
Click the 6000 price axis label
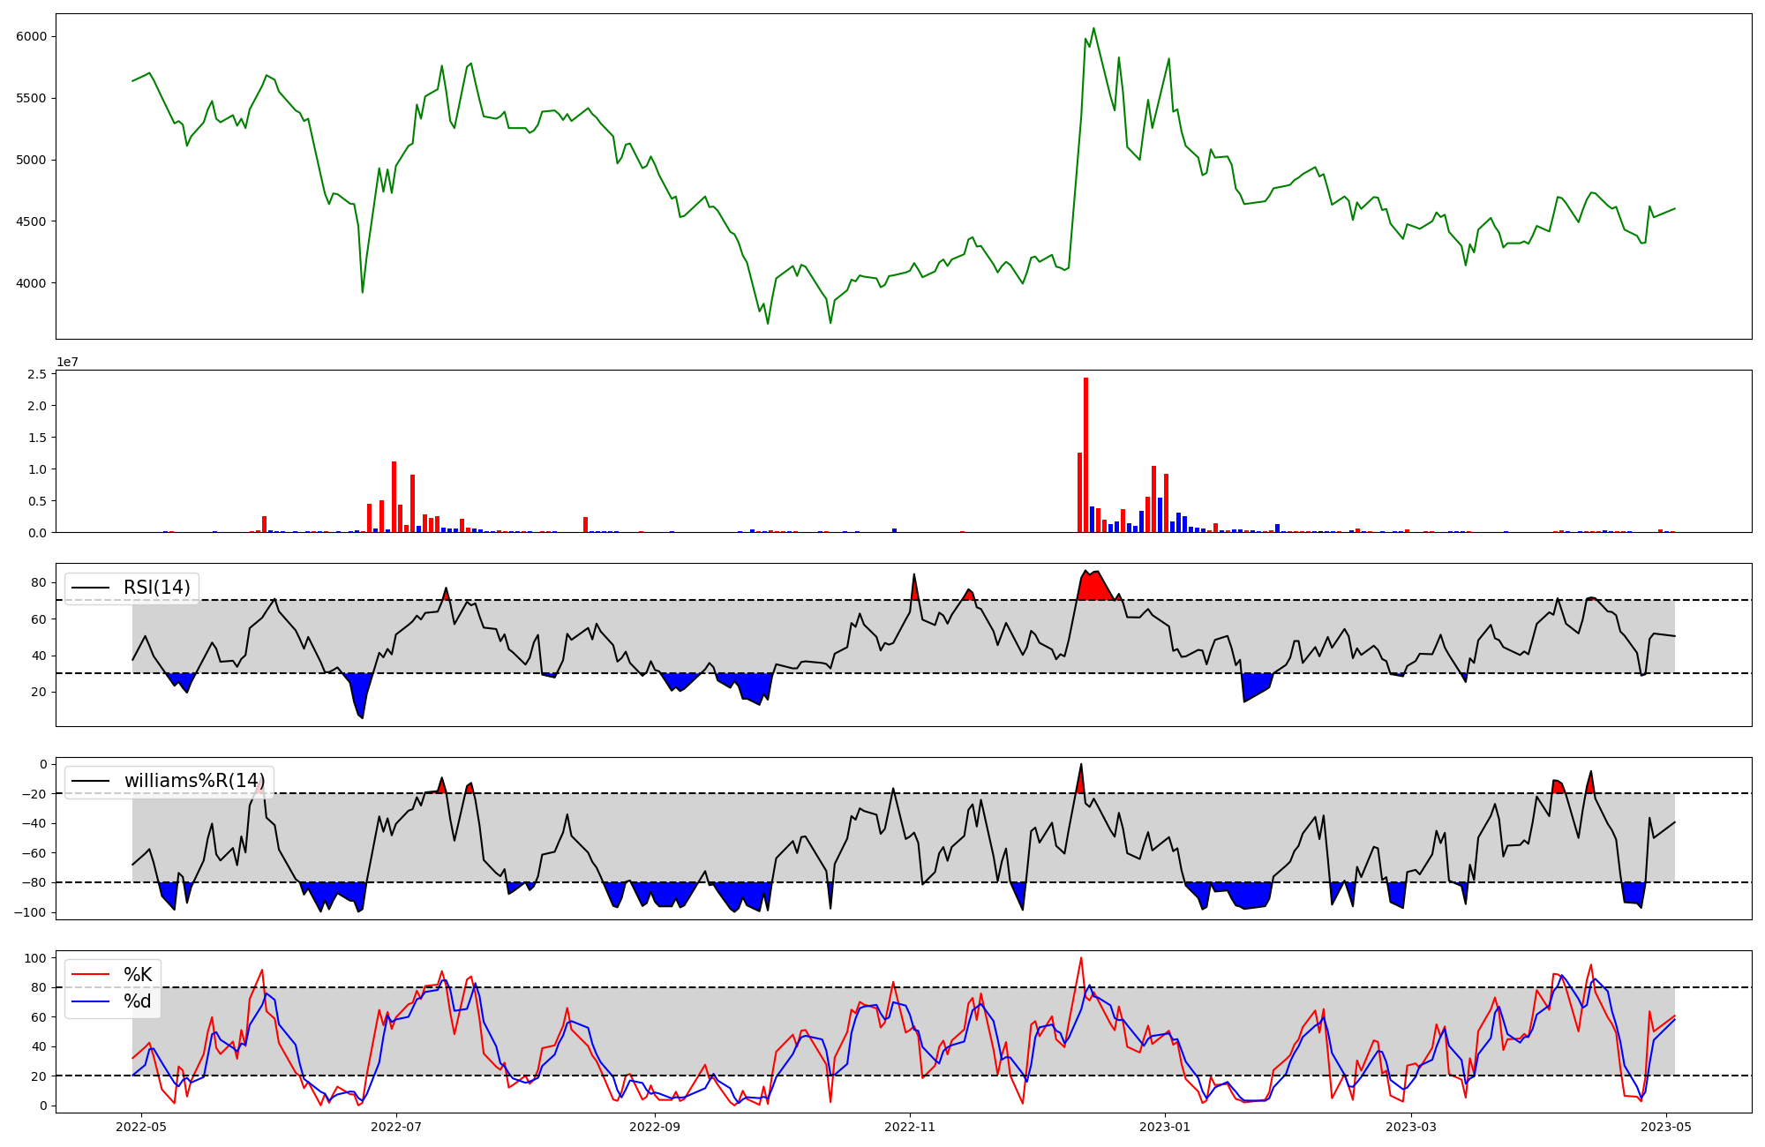coord(32,36)
